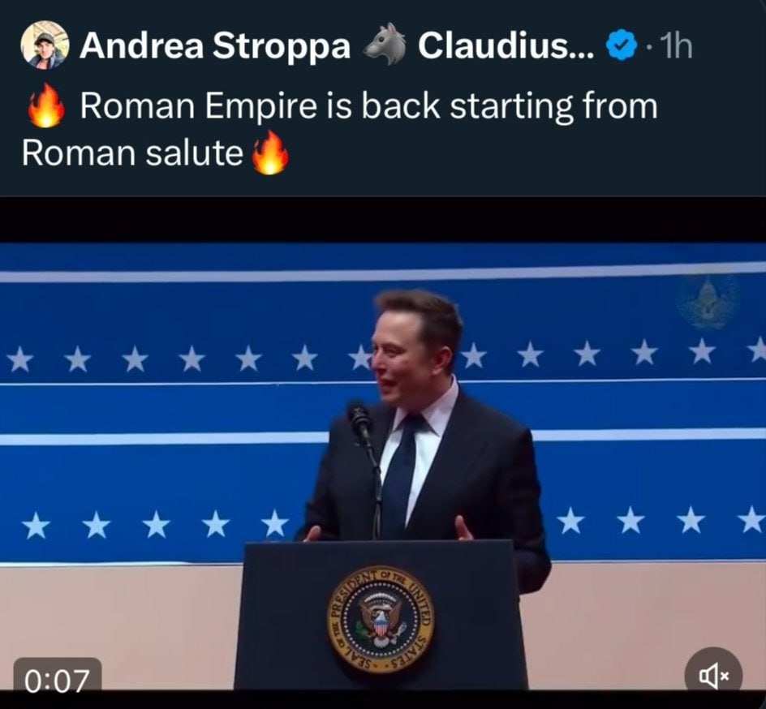Unmute the video with the speaker icon
The image size is (766, 709).
point(713,675)
